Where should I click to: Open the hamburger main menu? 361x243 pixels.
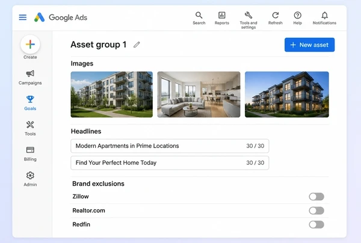pos(23,17)
